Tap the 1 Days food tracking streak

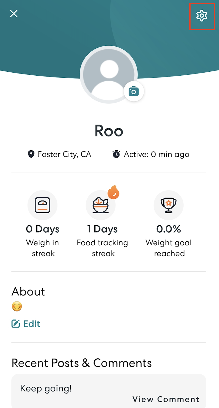tap(103, 229)
